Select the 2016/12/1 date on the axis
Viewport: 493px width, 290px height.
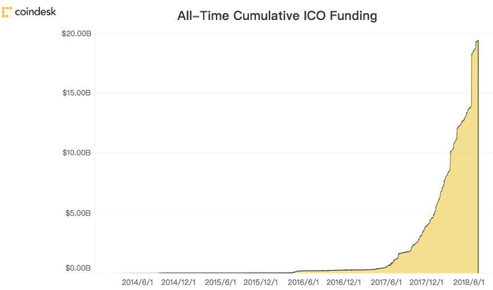pyautogui.click(x=344, y=282)
